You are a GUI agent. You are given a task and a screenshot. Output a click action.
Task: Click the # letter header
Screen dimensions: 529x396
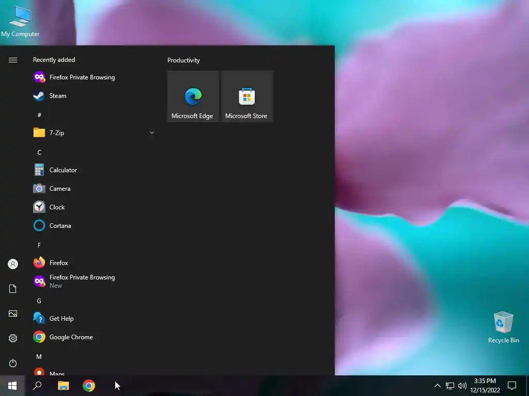coord(39,115)
